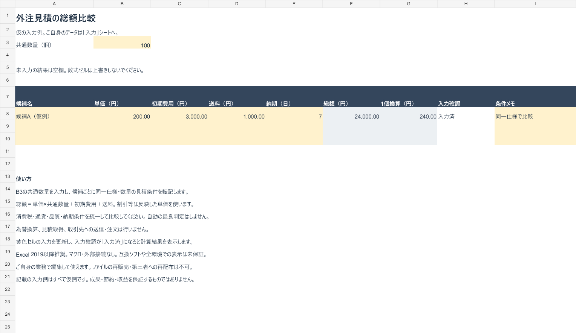Select the initial cost cell 3,000.00
The image size is (576, 333).
tap(179, 114)
